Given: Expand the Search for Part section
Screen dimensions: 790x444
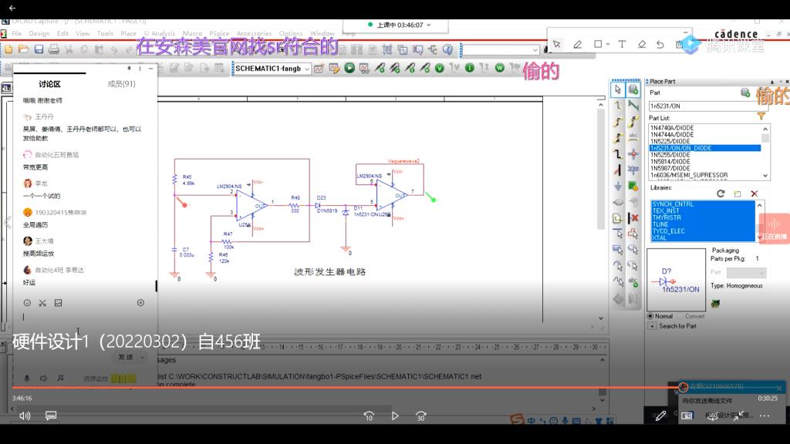Looking at the screenshot, I should click(x=652, y=326).
